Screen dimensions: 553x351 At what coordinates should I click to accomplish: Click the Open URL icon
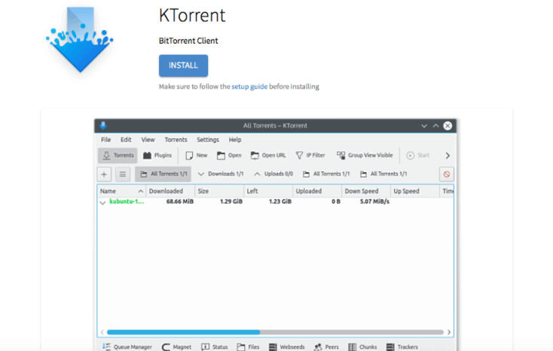click(255, 156)
